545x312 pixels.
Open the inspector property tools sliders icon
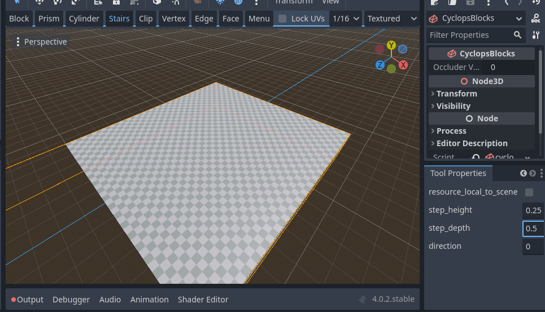[x=535, y=35]
